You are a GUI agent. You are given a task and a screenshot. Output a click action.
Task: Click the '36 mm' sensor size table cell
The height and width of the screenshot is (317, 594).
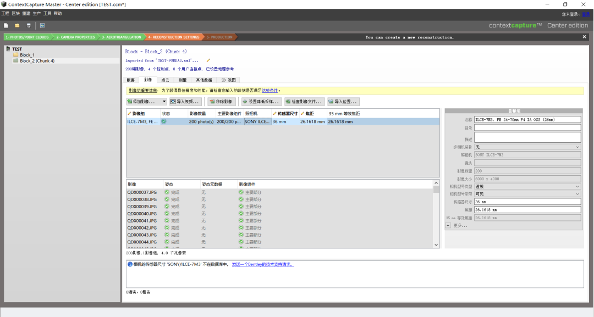pos(285,122)
